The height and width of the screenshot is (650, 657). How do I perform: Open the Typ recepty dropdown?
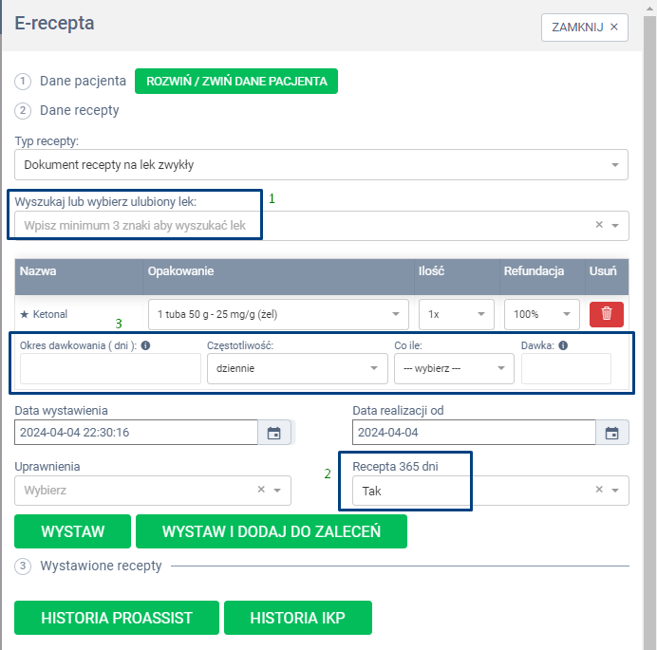pyautogui.click(x=615, y=165)
